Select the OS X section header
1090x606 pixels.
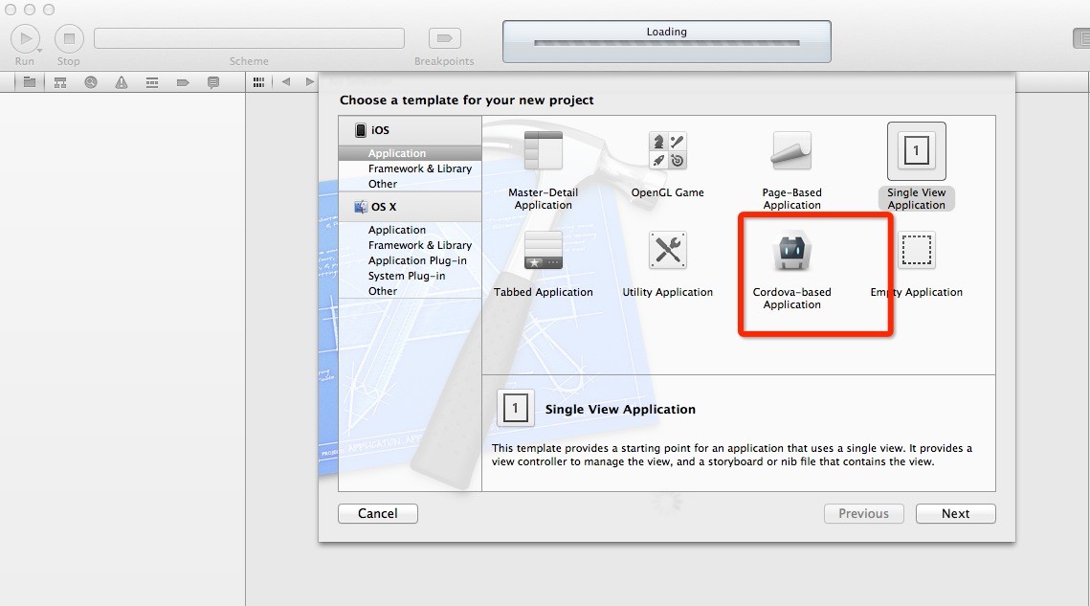pyautogui.click(x=411, y=207)
